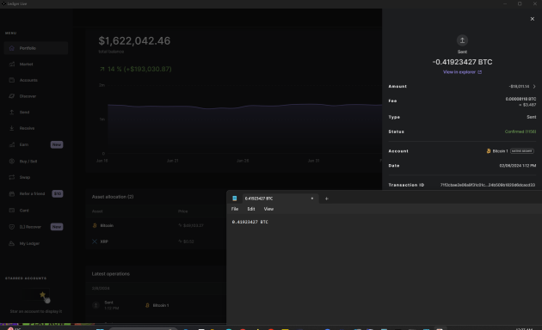Add a new Notepad tab

326,199
